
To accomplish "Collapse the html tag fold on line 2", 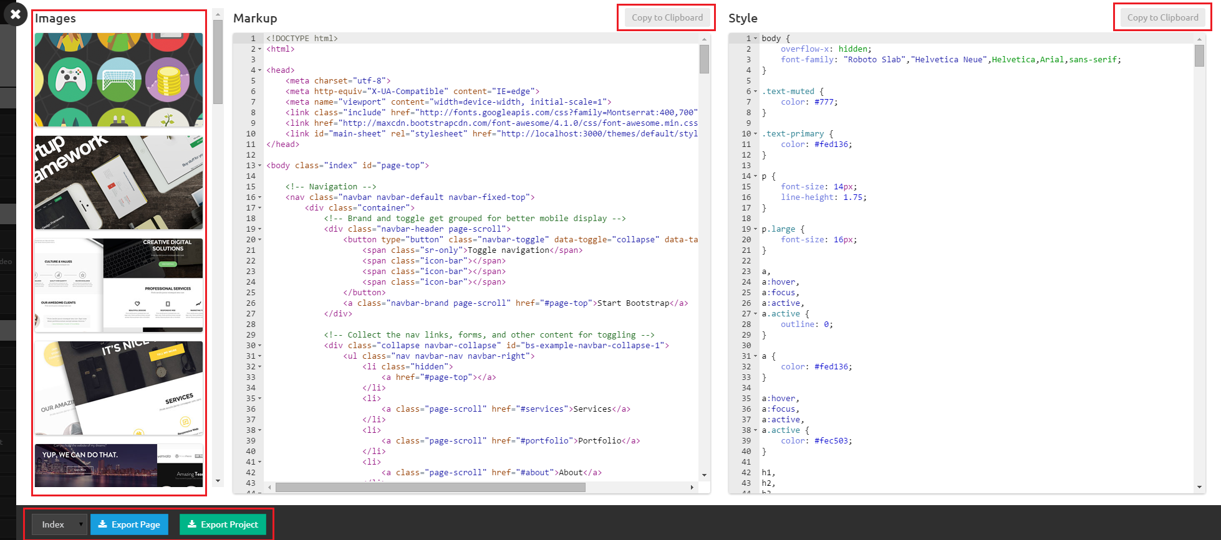I will point(260,49).
